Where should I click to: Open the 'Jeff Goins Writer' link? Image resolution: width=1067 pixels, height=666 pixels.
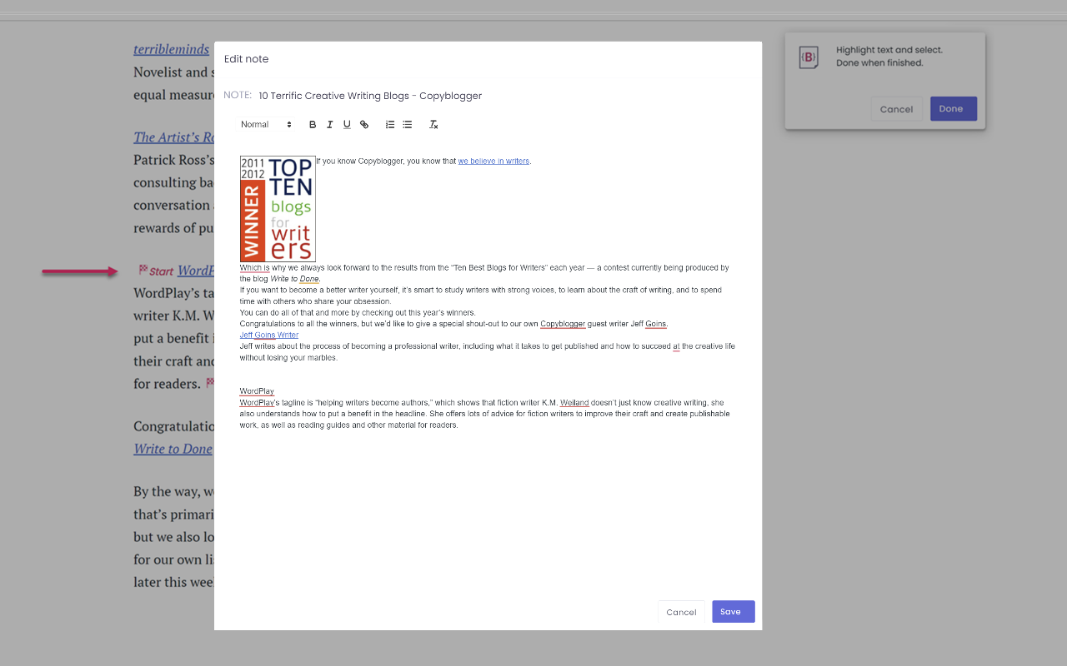[x=268, y=335]
